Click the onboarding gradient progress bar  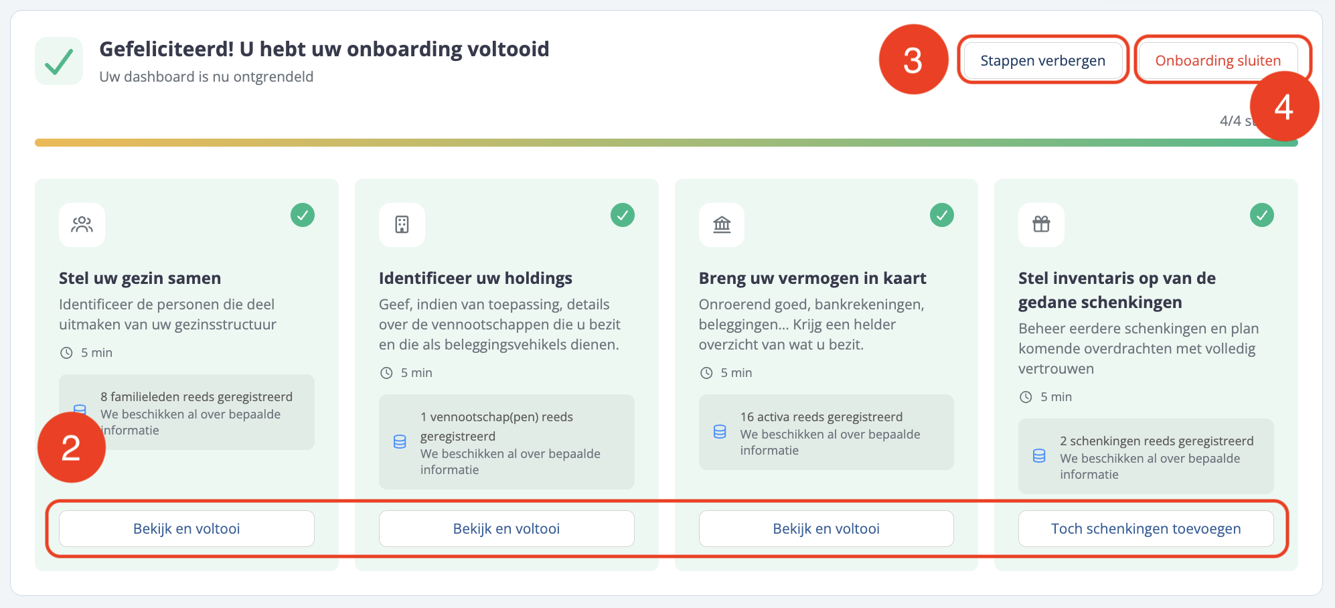click(x=603, y=143)
